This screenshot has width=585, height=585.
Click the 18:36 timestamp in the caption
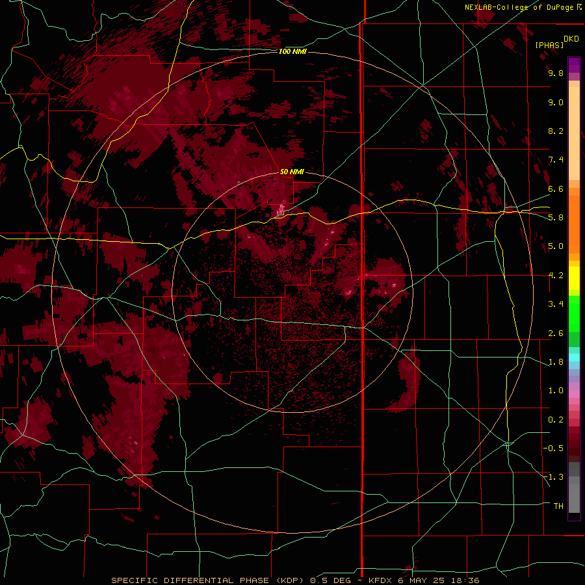(x=464, y=580)
